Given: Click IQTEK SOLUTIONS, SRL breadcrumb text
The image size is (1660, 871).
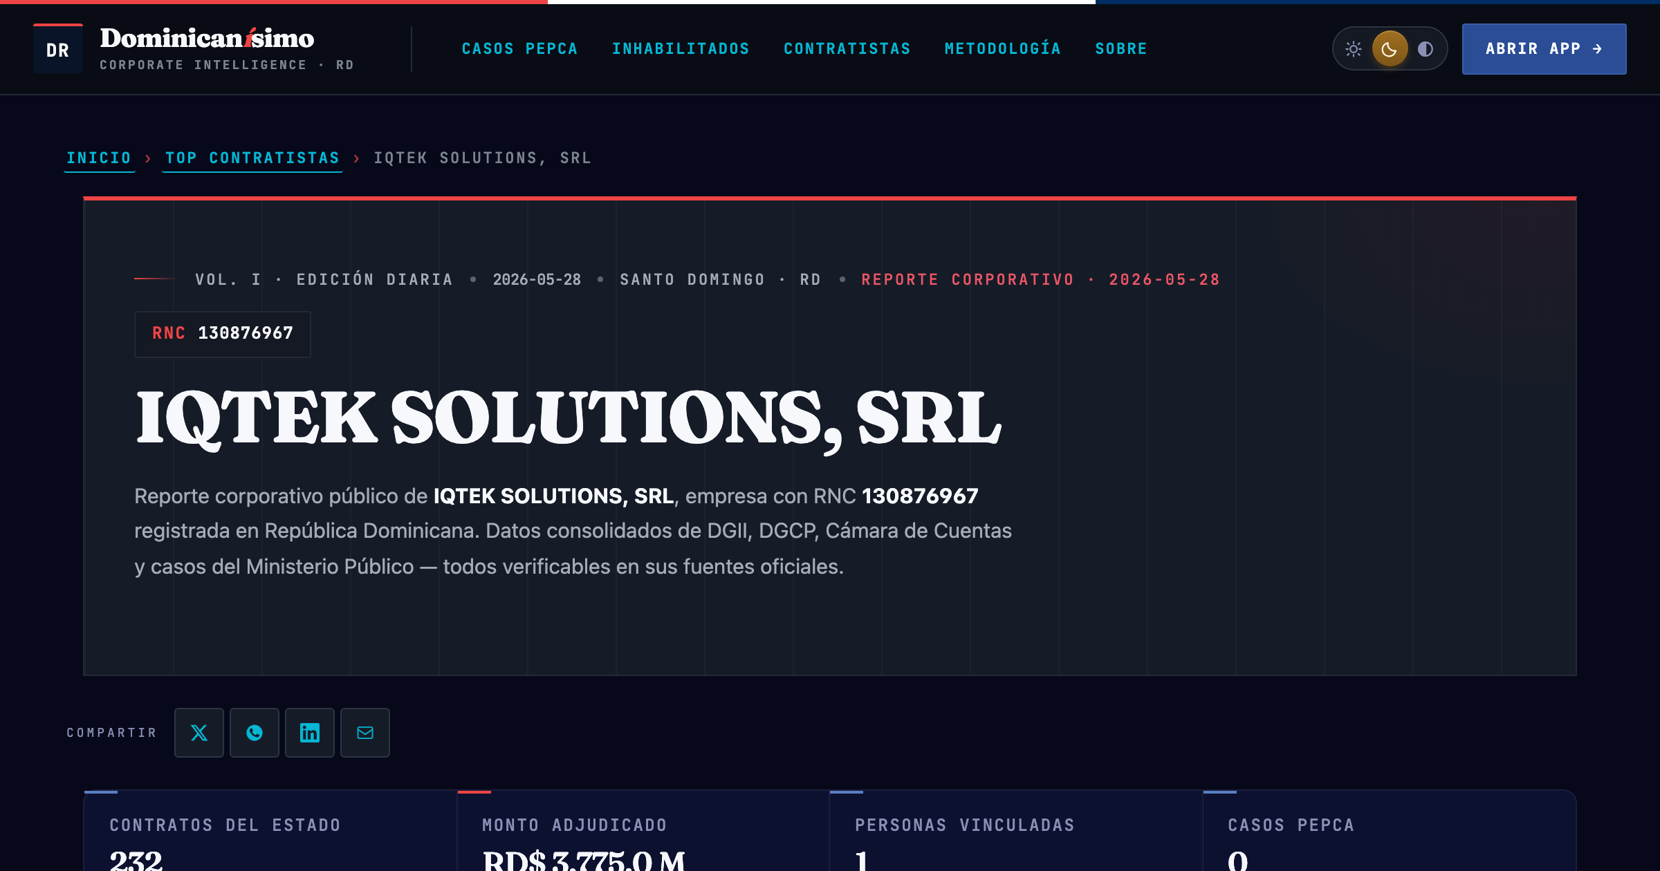Looking at the screenshot, I should (483, 158).
